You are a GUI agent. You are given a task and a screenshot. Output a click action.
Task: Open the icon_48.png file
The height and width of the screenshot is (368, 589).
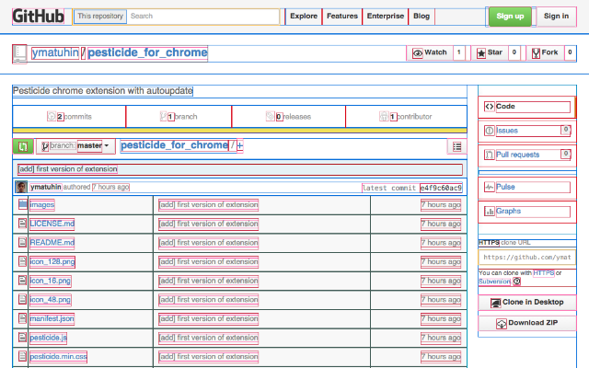(51, 300)
